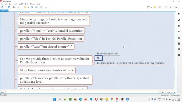Open the more options ellipsis in the toolbar
The height and width of the screenshot is (102, 182).
coord(46,7)
